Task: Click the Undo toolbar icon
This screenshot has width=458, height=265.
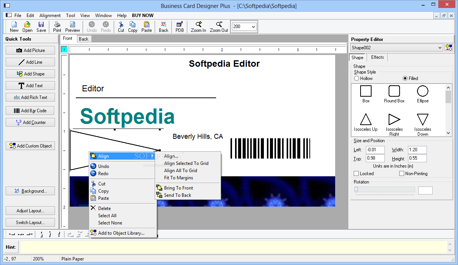Action: tap(92, 27)
